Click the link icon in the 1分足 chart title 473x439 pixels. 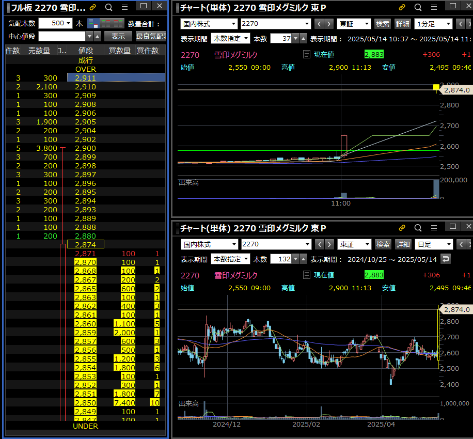pyautogui.click(x=402, y=7)
